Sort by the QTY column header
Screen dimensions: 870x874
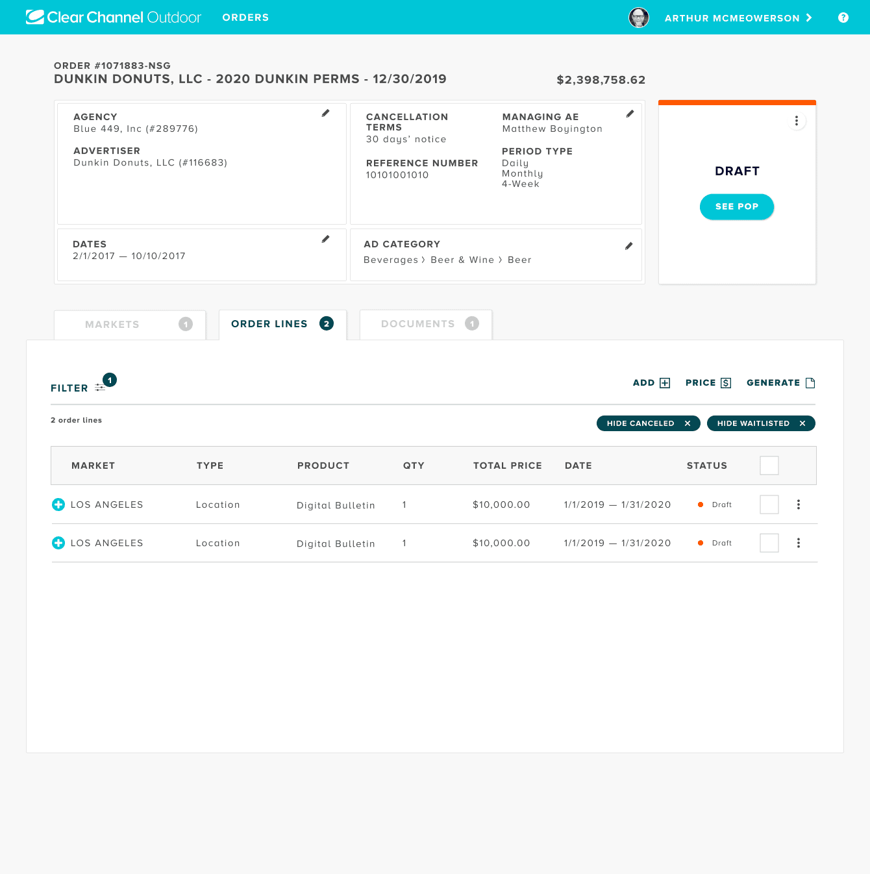tap(414, 466)
